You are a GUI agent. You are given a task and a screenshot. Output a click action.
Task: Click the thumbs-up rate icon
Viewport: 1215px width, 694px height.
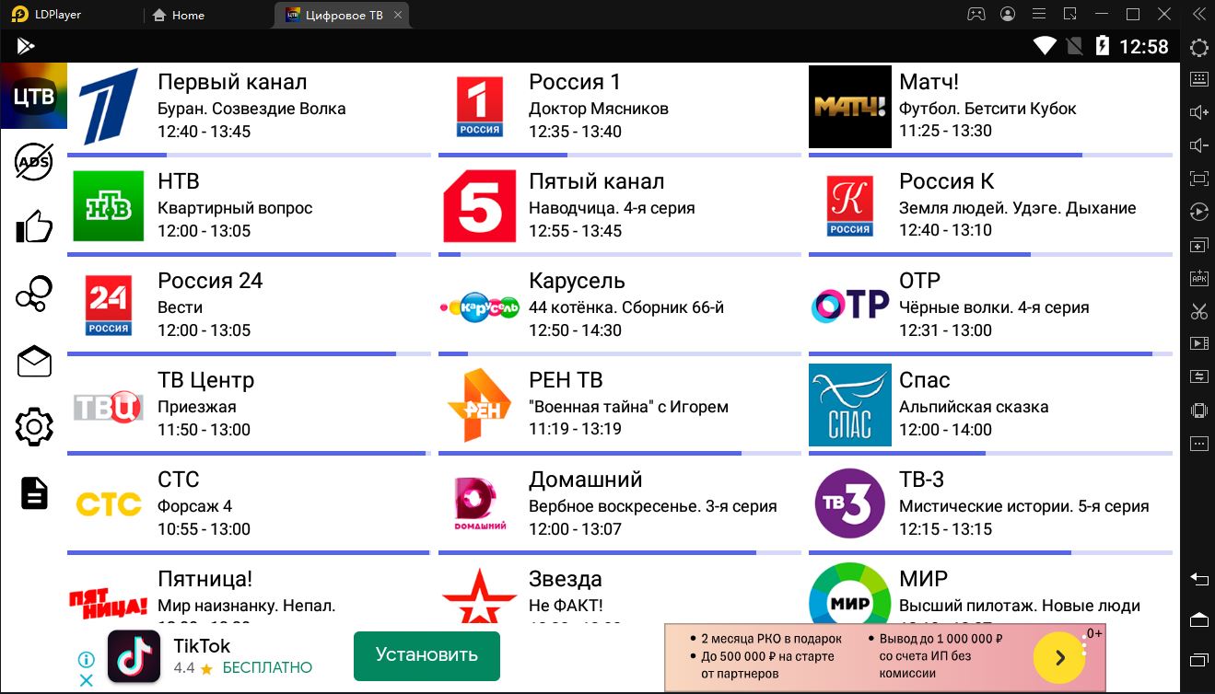(x=34, y=226)
